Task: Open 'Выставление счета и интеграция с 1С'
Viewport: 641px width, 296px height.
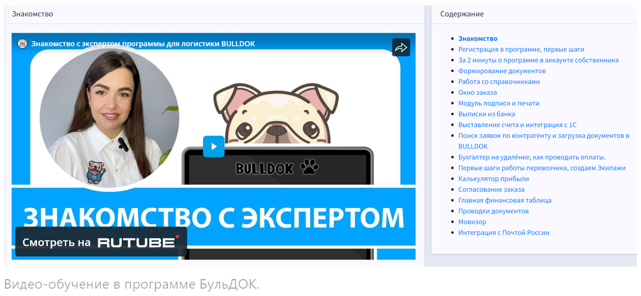Action: pos(518,125)
